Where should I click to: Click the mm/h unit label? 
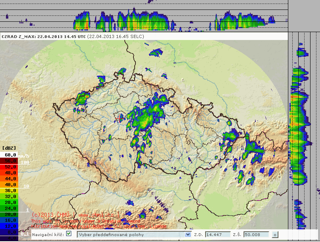24,156
